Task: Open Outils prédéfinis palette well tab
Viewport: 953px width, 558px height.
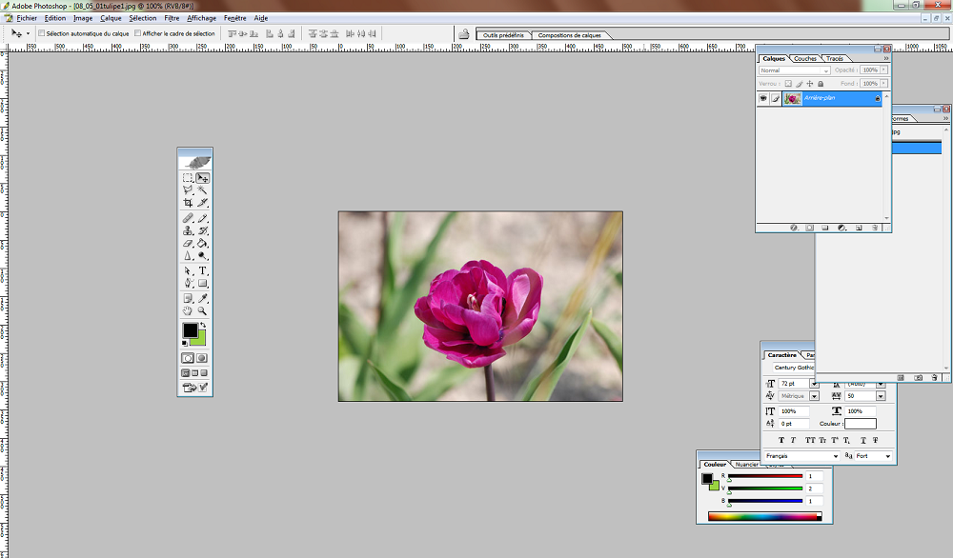Action: coord(503,35)
